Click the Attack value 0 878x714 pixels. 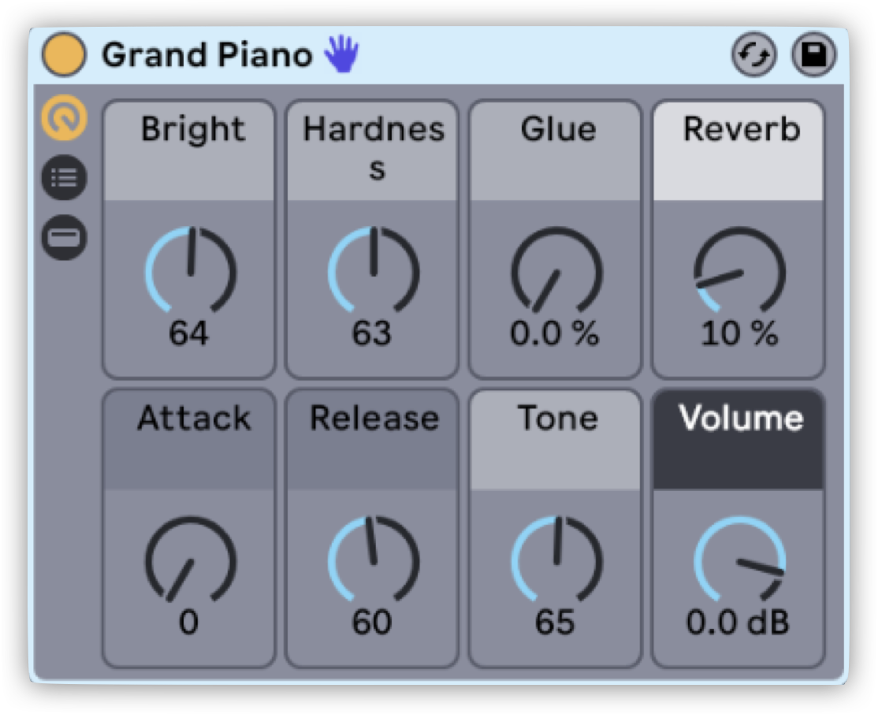(x=188, y=622)
